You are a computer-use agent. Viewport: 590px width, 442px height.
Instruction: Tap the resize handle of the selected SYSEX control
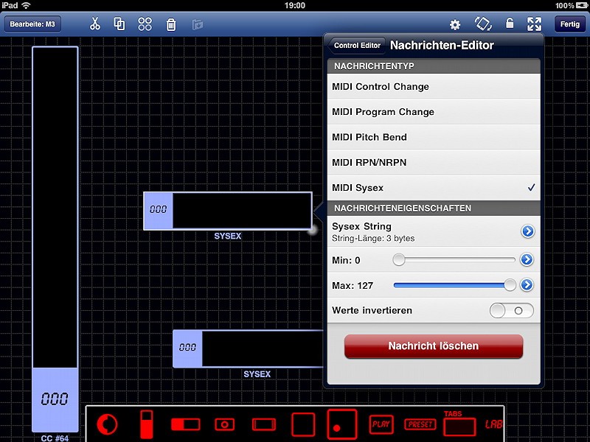tap(312, 230)
